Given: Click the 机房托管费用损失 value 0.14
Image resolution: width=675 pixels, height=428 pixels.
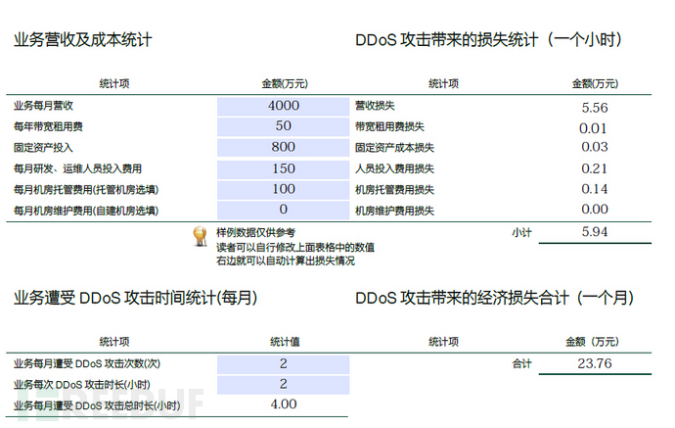Looking at the screenshot, I should click(x=595, y=189).
